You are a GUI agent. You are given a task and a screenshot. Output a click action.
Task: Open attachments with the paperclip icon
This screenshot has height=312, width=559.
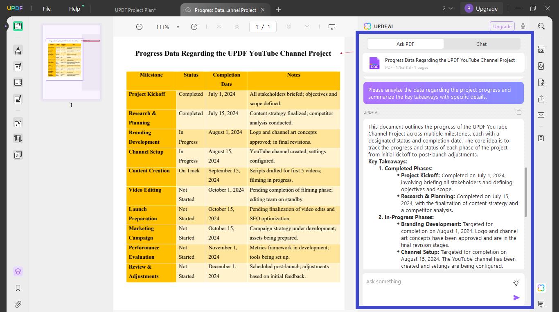tap(18, 304)
